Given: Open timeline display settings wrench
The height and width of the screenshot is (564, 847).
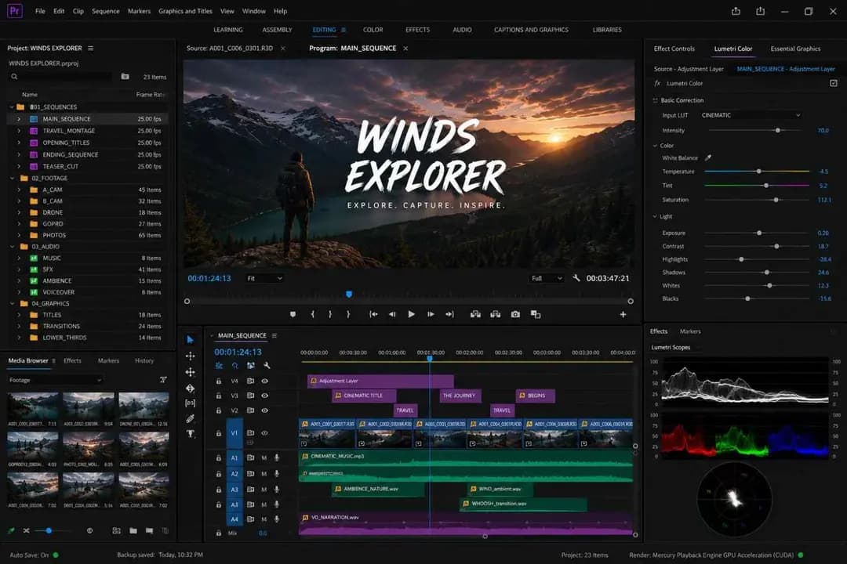Looking at the screenshot, I should pos(267,365).
